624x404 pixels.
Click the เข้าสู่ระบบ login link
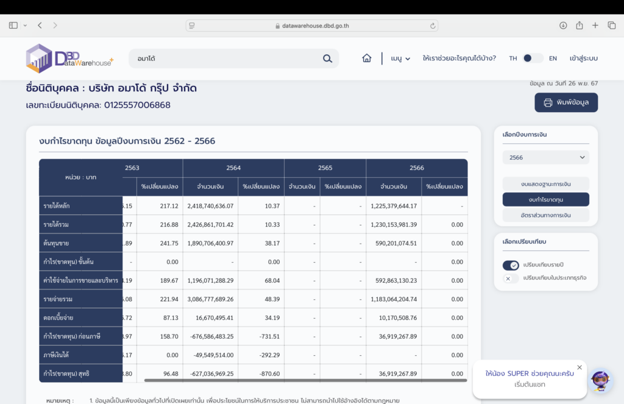click(583, 58)
